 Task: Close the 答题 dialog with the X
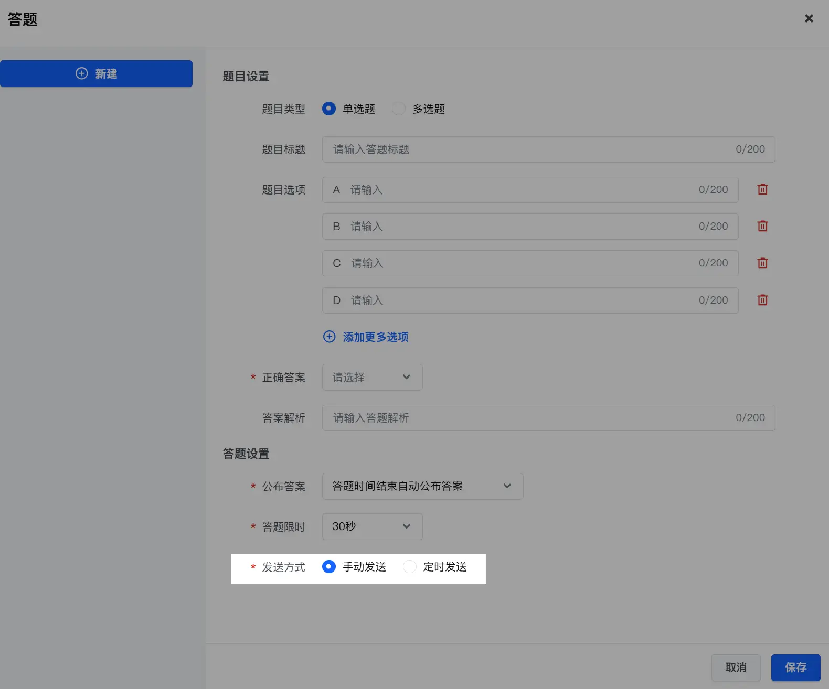pyautogui.click(x=809, y=18)
